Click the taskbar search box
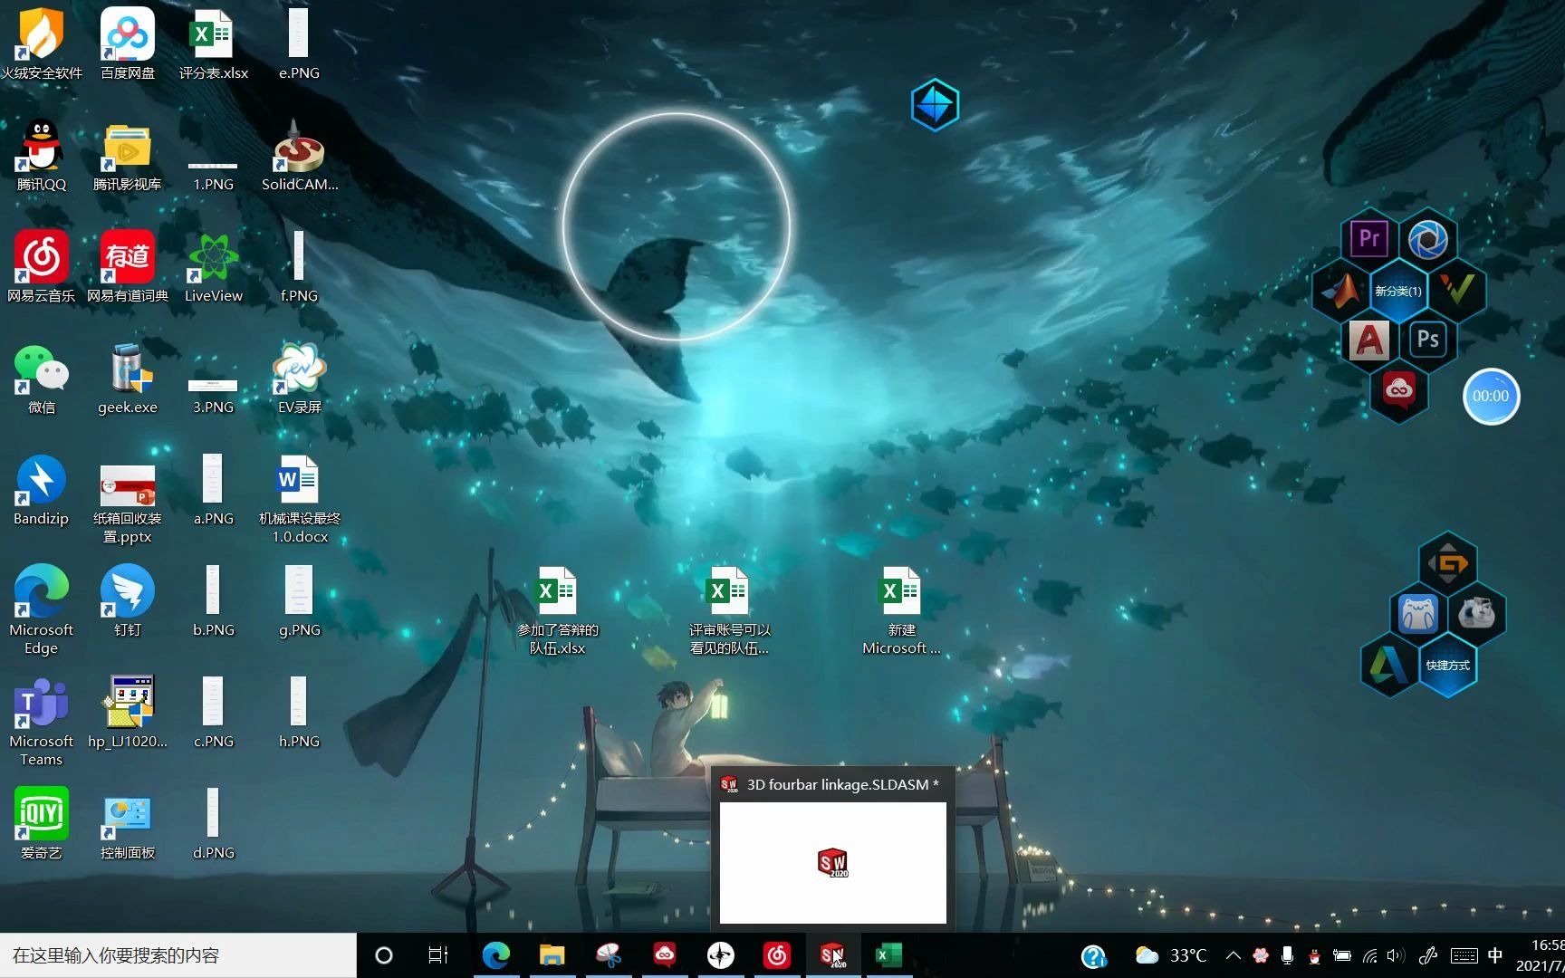 point(178,955)
